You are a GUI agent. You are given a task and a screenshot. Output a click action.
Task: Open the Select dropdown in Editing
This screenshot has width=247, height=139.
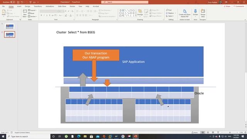170,16
